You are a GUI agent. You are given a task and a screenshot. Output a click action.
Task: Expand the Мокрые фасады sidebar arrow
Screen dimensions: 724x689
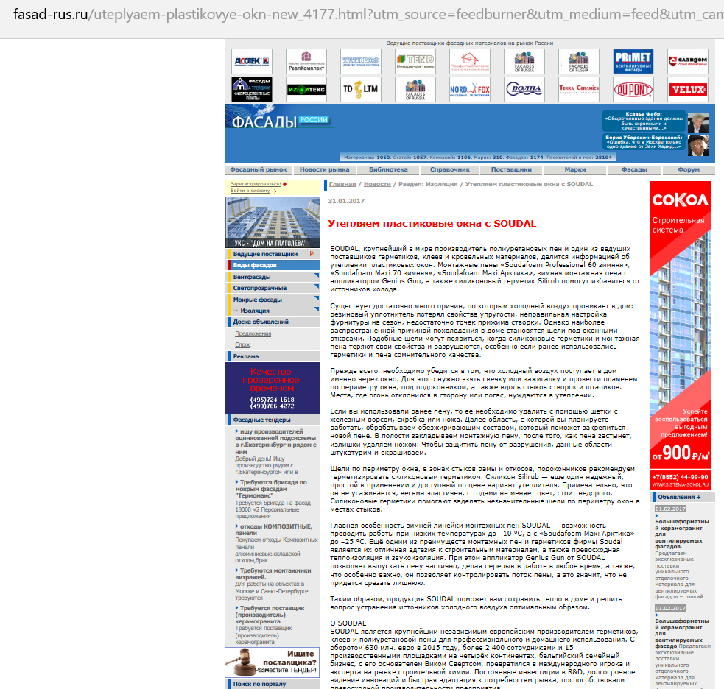click(317, 298)
